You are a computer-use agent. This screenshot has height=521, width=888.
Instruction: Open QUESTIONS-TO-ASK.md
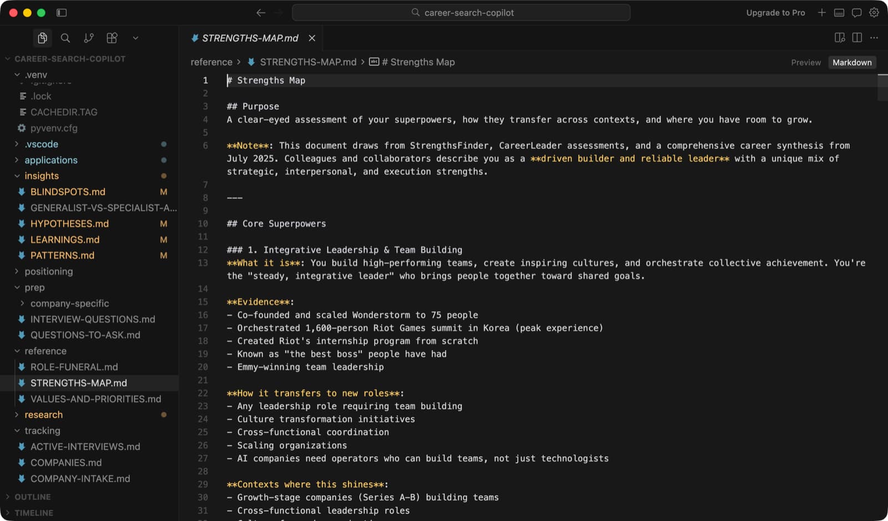point(85,335)
